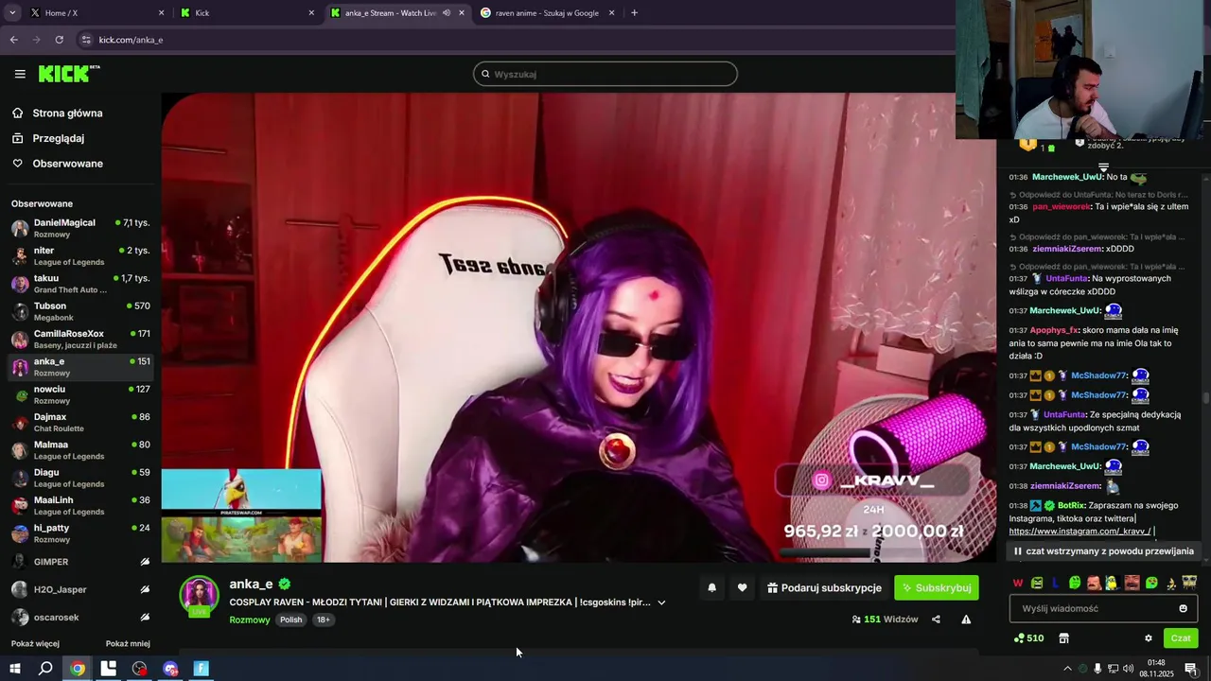The width and height of the screenshot is (1211, 681).
Task: Click the Polish language tag
Action: pyautogui.click(x=291, y=620)
